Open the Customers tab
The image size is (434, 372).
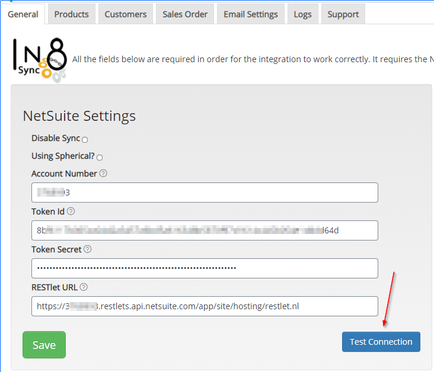(x=125, y=14)
